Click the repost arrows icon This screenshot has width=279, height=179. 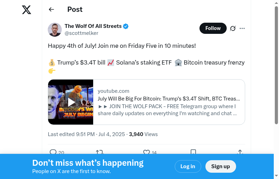(x=99, y=152)
